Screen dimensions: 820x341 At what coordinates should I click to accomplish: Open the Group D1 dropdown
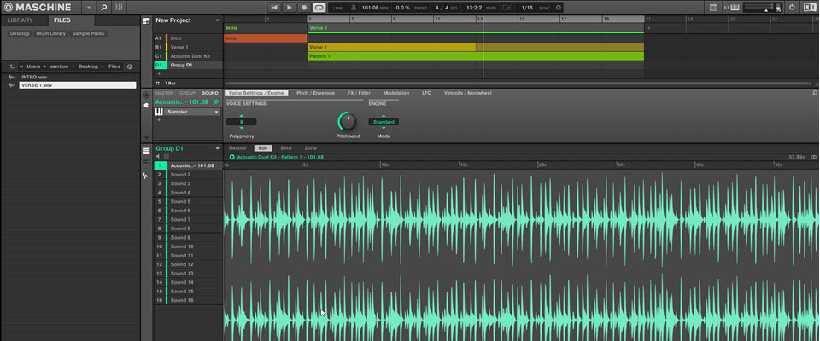(x=218, y=149)
